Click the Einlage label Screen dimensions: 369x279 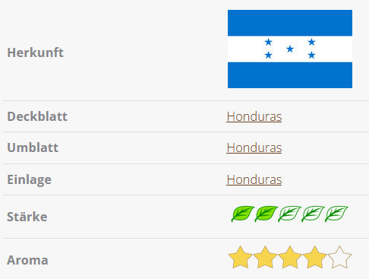[x=29, y=179]
